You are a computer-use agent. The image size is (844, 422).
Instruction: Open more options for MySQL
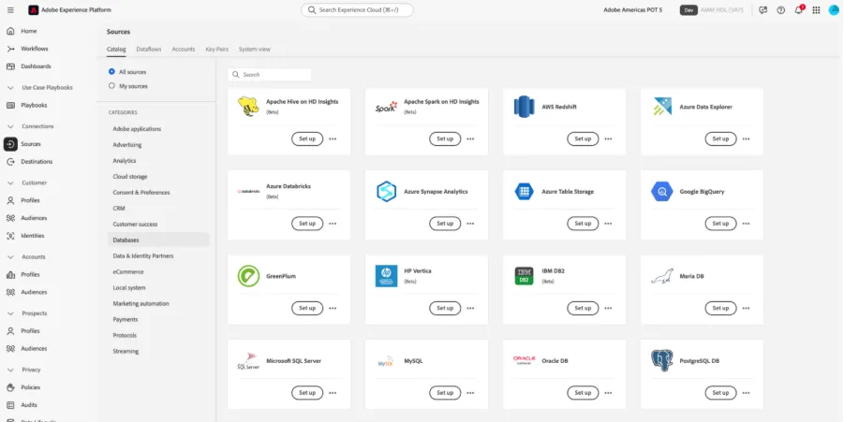click(470, 393)
